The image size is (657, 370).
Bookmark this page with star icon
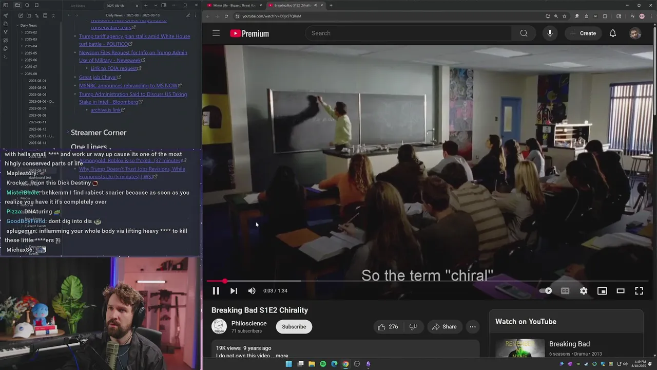(x=565, y=16)
